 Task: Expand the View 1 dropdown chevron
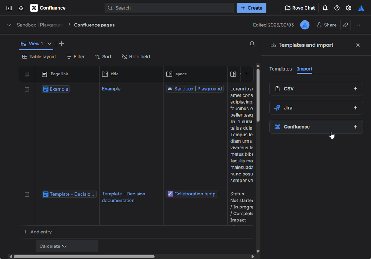click(49, 44)
